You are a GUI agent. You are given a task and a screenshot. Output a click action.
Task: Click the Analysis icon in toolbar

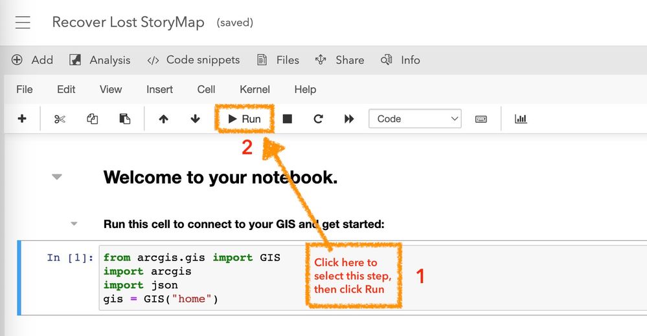[x=75, y=60]
